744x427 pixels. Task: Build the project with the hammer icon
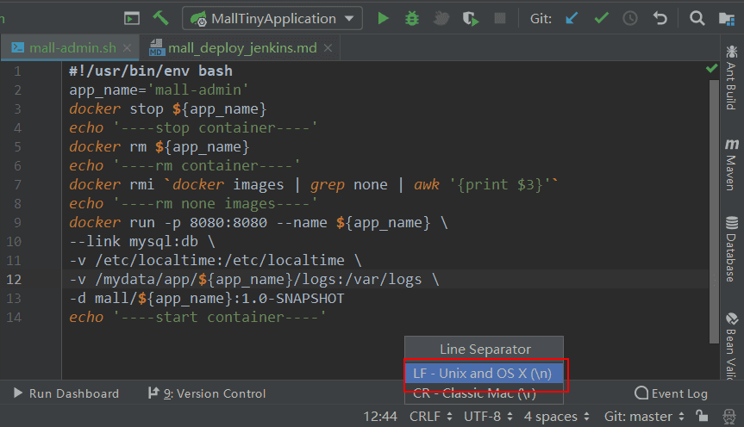tap(160, 18)
